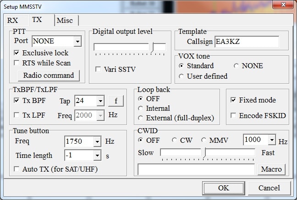Set Loop back to OFF
Screen dimensions: 297x200
(140, 98)
